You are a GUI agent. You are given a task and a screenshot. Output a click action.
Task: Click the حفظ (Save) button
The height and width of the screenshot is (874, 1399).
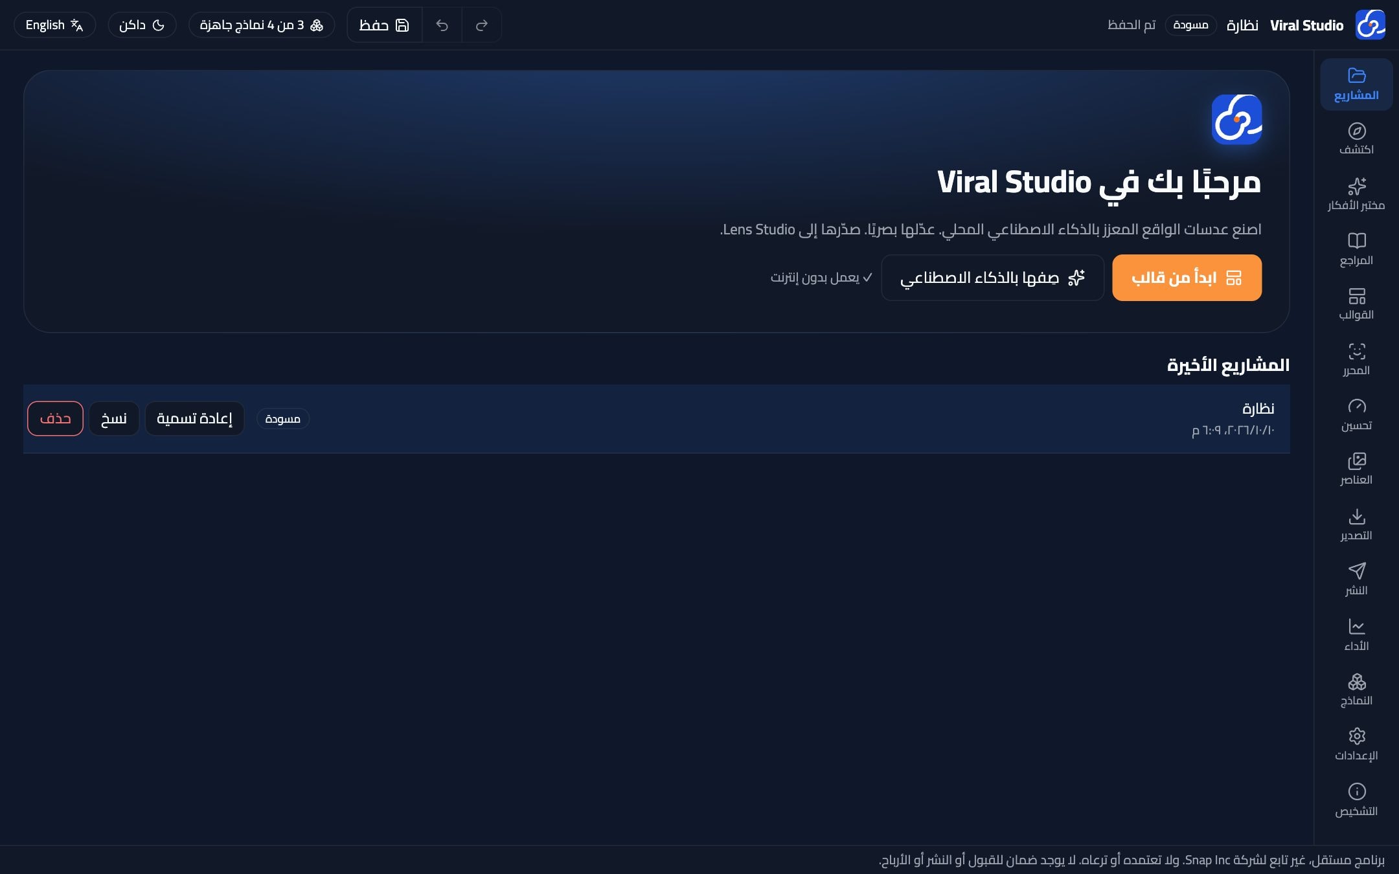coord(384,25)
